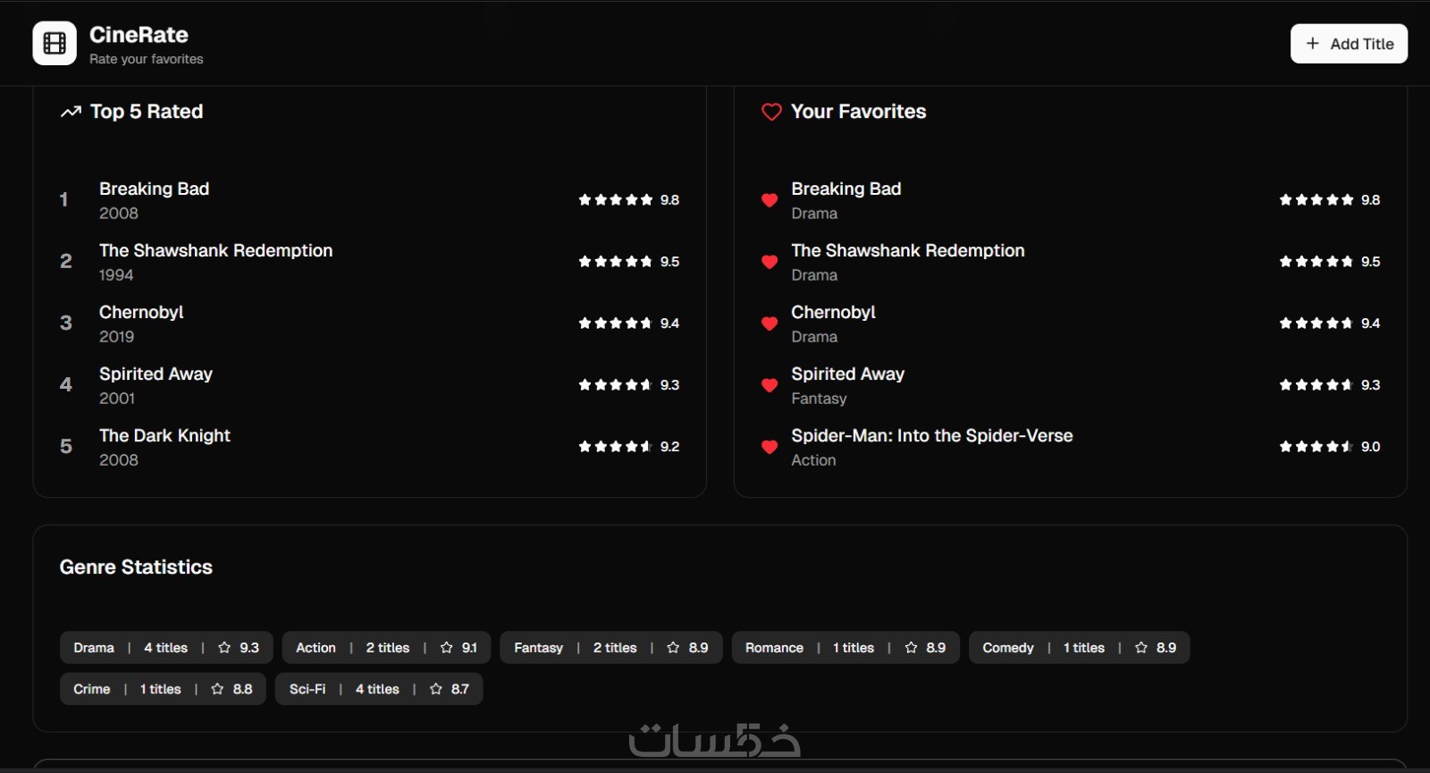The image size is (1430, 773).
Task: Select the Sci-Fi genre chip
Action: click(x=379, y=689)
